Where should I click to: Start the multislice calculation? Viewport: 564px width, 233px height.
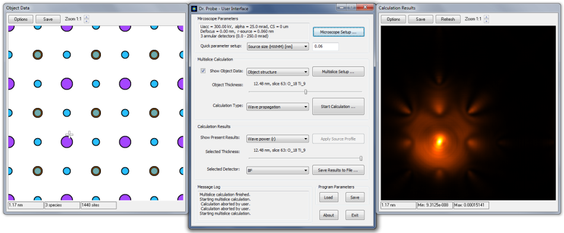click(x=338, y=106)
